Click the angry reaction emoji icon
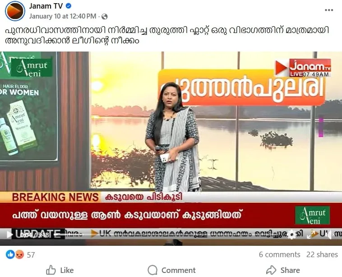Viewport: 342px width, 277px height. pyautogui.click(x=20, y=254)
